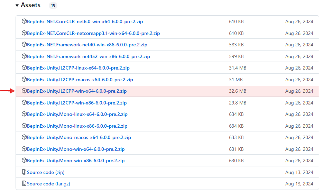Click the package icon beside CoreCLR-net6.0 zip
324x192 pixels.
pos(24,21)
